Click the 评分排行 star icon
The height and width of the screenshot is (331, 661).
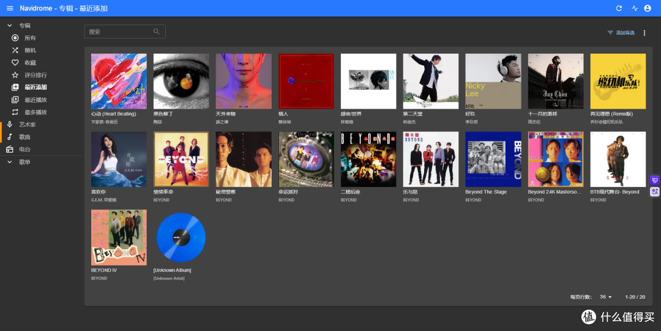(15, 75)
